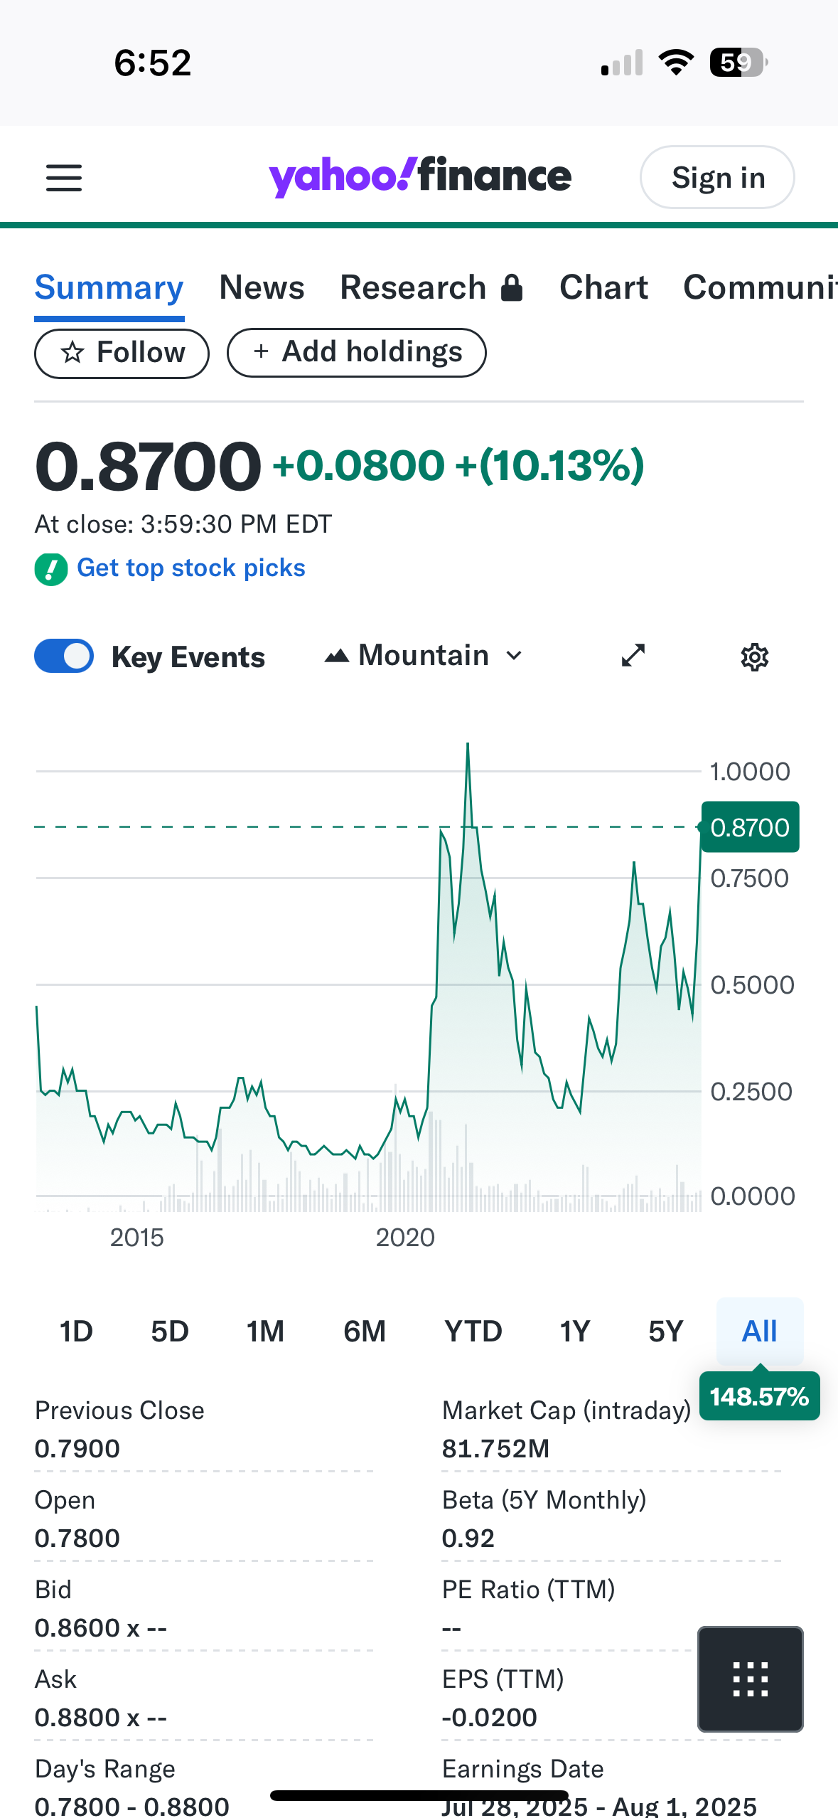Image resolution: width=838 pixels, height=1818 pixels.
Task: Tap the cellular signal bars icon
Action: click(622, 63)
